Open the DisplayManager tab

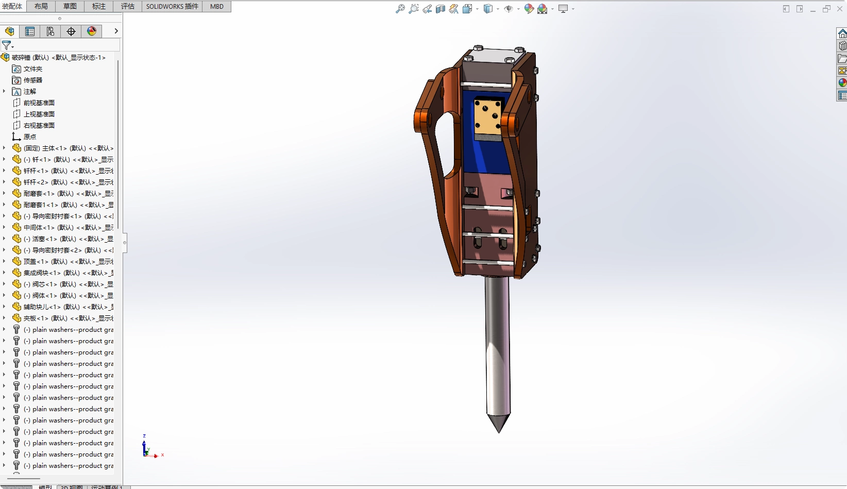coord(92,31)
